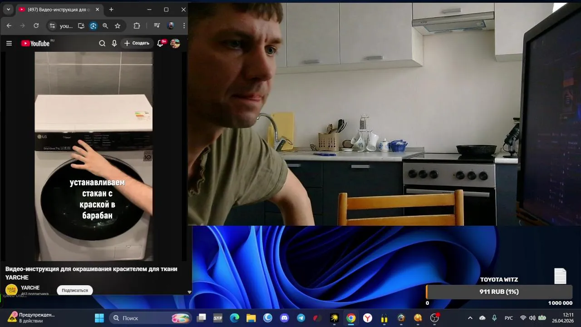Open the desktop document file icon
The image size is (581, 327).
(x=560, y=276)
